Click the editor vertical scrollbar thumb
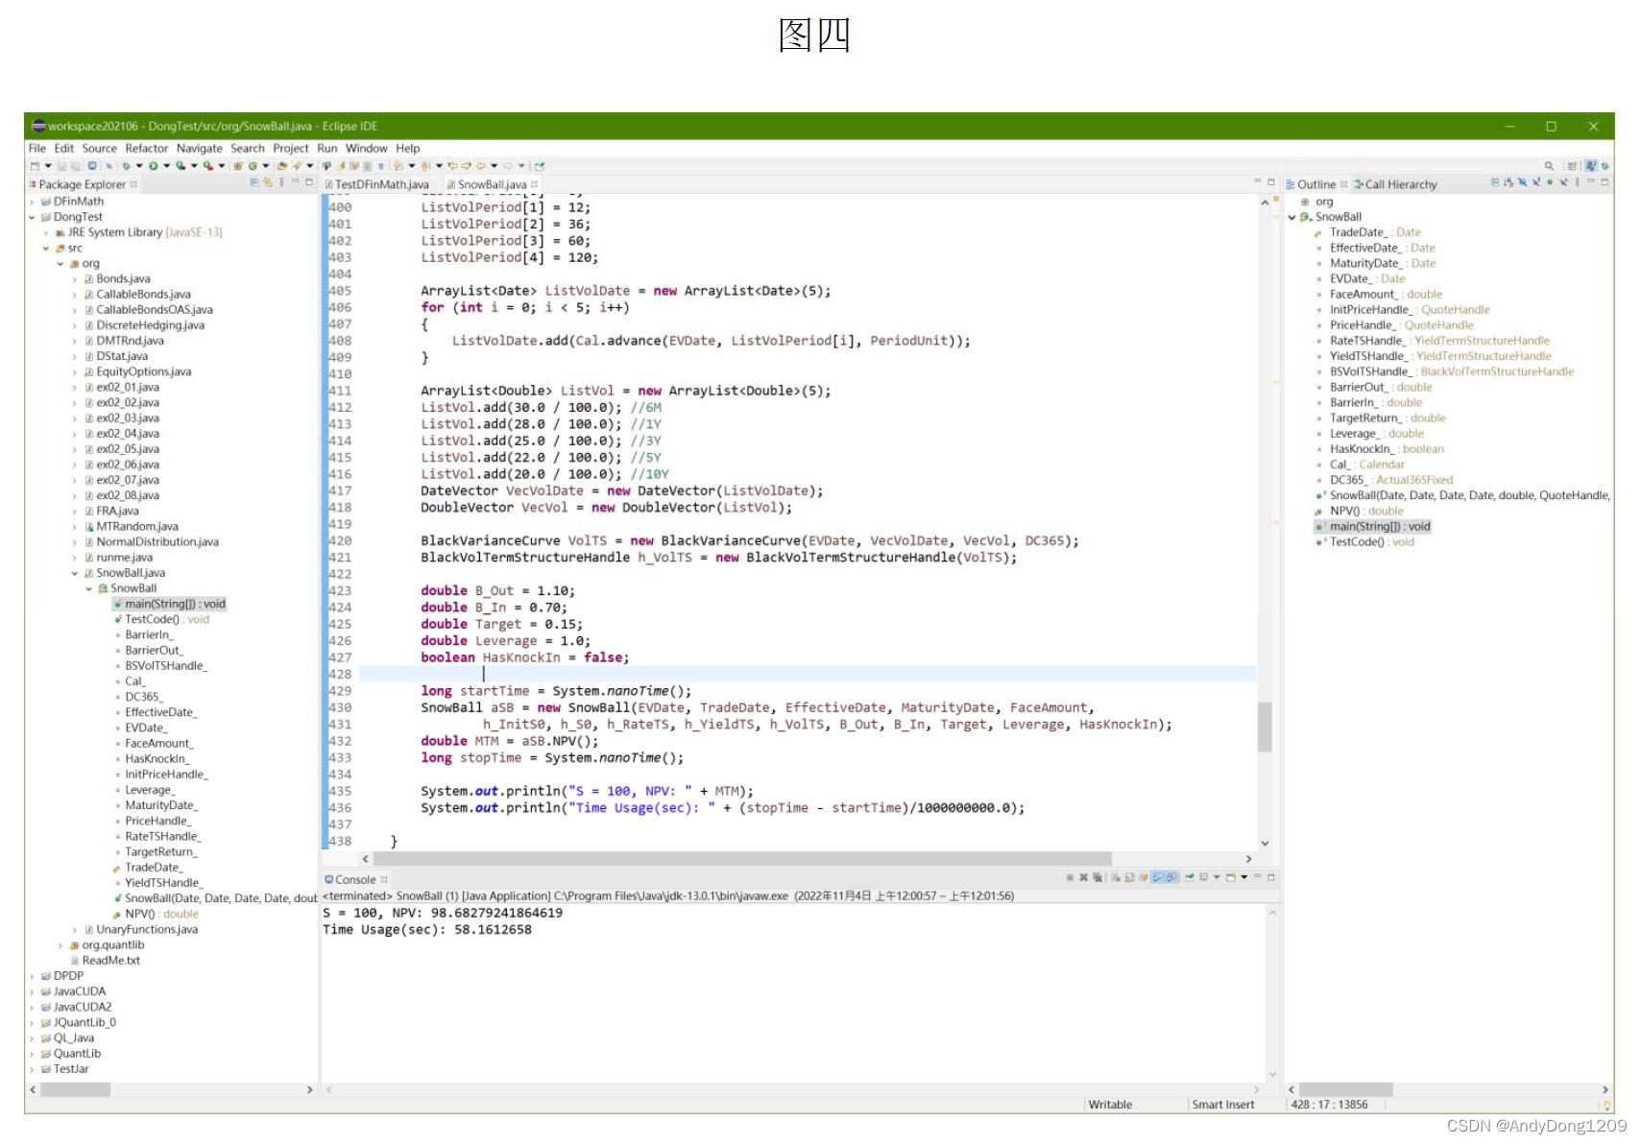 pyautogui.click(x=1265, y=727)
